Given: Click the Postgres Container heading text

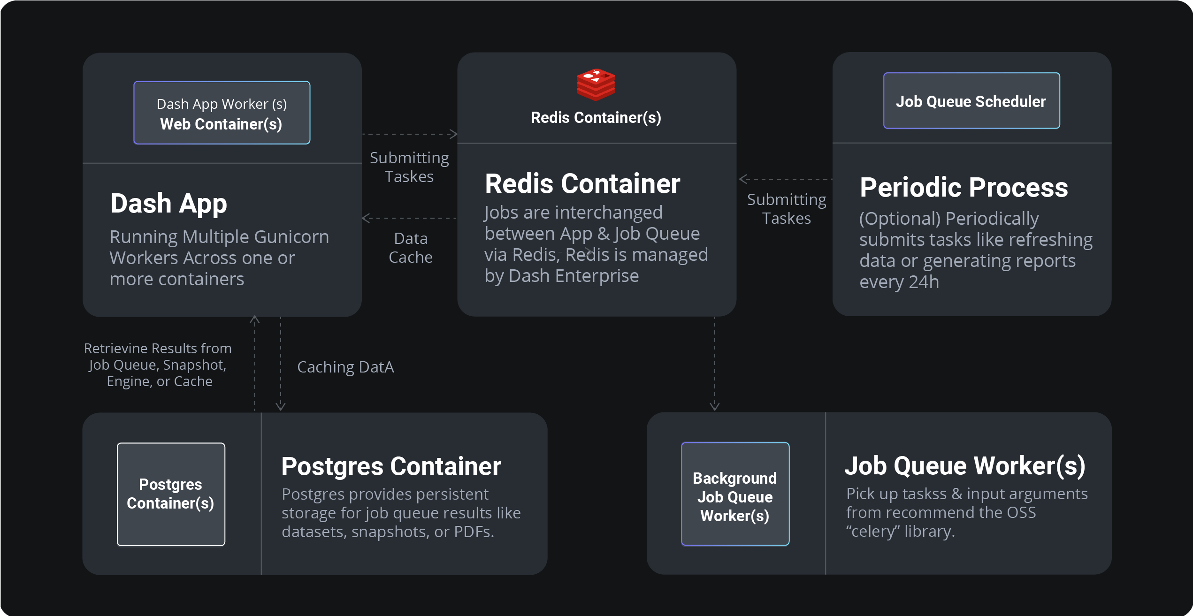Looking at the screenshot, I should [x=391, y=466].
